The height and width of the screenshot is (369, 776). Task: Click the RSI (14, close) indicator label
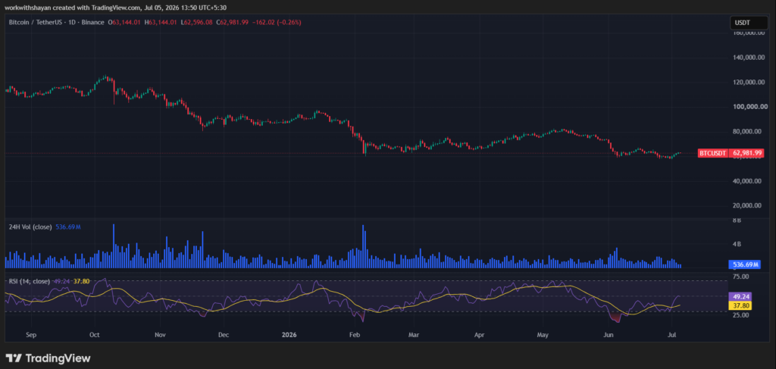pos(30,281)
